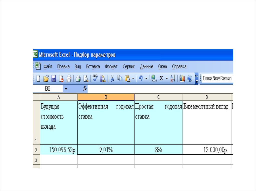Open Print Preview magnifier icon
This screenshot has height=191, width=256.
coord(86,79)
